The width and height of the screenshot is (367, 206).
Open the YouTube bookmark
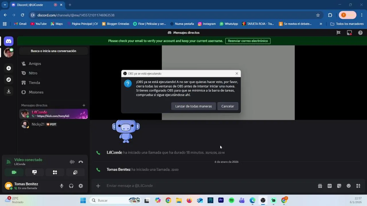[x=38, y=24]
